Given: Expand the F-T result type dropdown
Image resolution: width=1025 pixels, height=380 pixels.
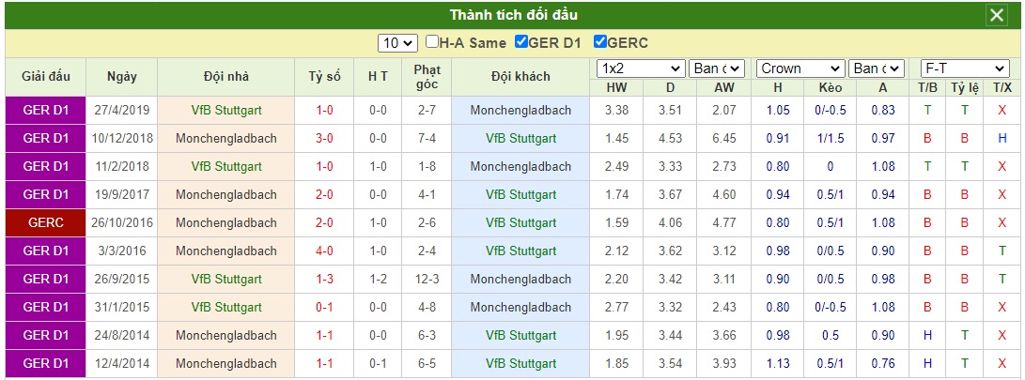Looking at the screenshot, I should coord(965,68).
